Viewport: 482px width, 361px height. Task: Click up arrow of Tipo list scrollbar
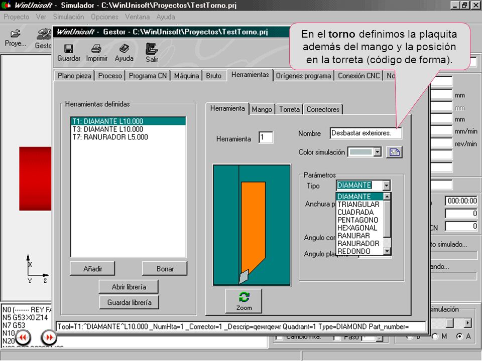click(x=387, y=196)
